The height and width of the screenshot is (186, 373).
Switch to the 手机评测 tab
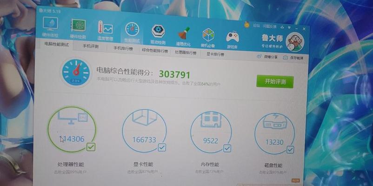pos(90,46)
